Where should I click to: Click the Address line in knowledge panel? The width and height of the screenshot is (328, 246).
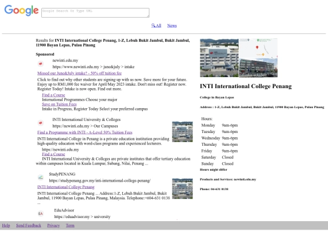pyautogui.click(x=262, y=107)
